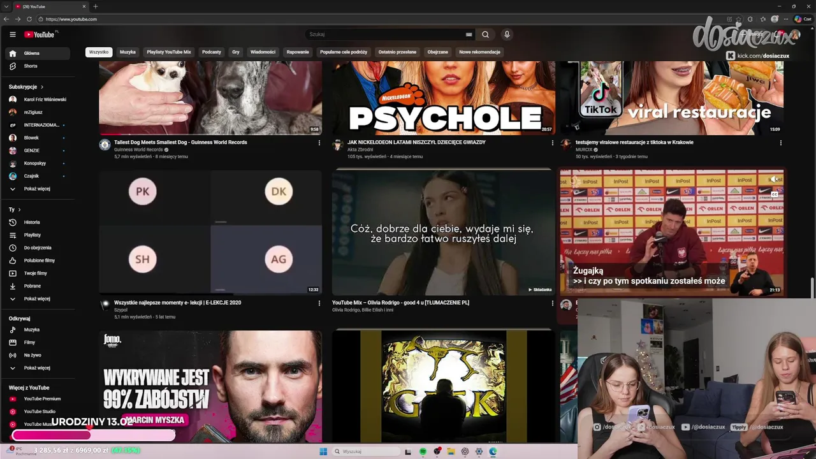Open a new browser tab
Screen dimensions: 816x459
[x=96, y=6]
